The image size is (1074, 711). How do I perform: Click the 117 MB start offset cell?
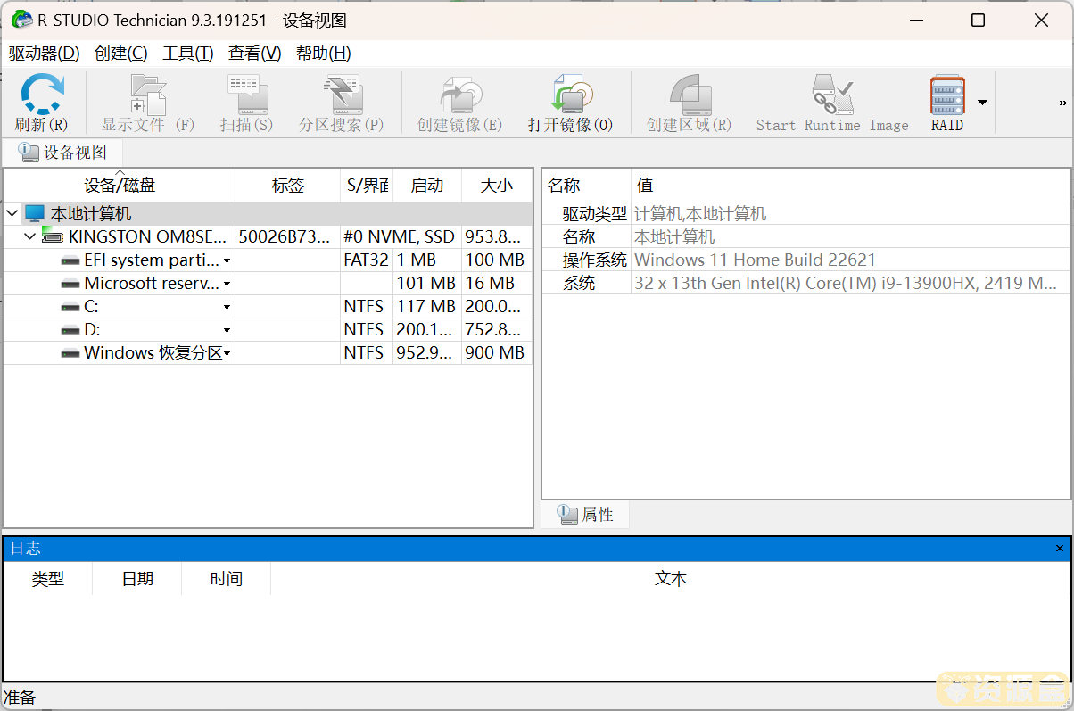(426, 307)
